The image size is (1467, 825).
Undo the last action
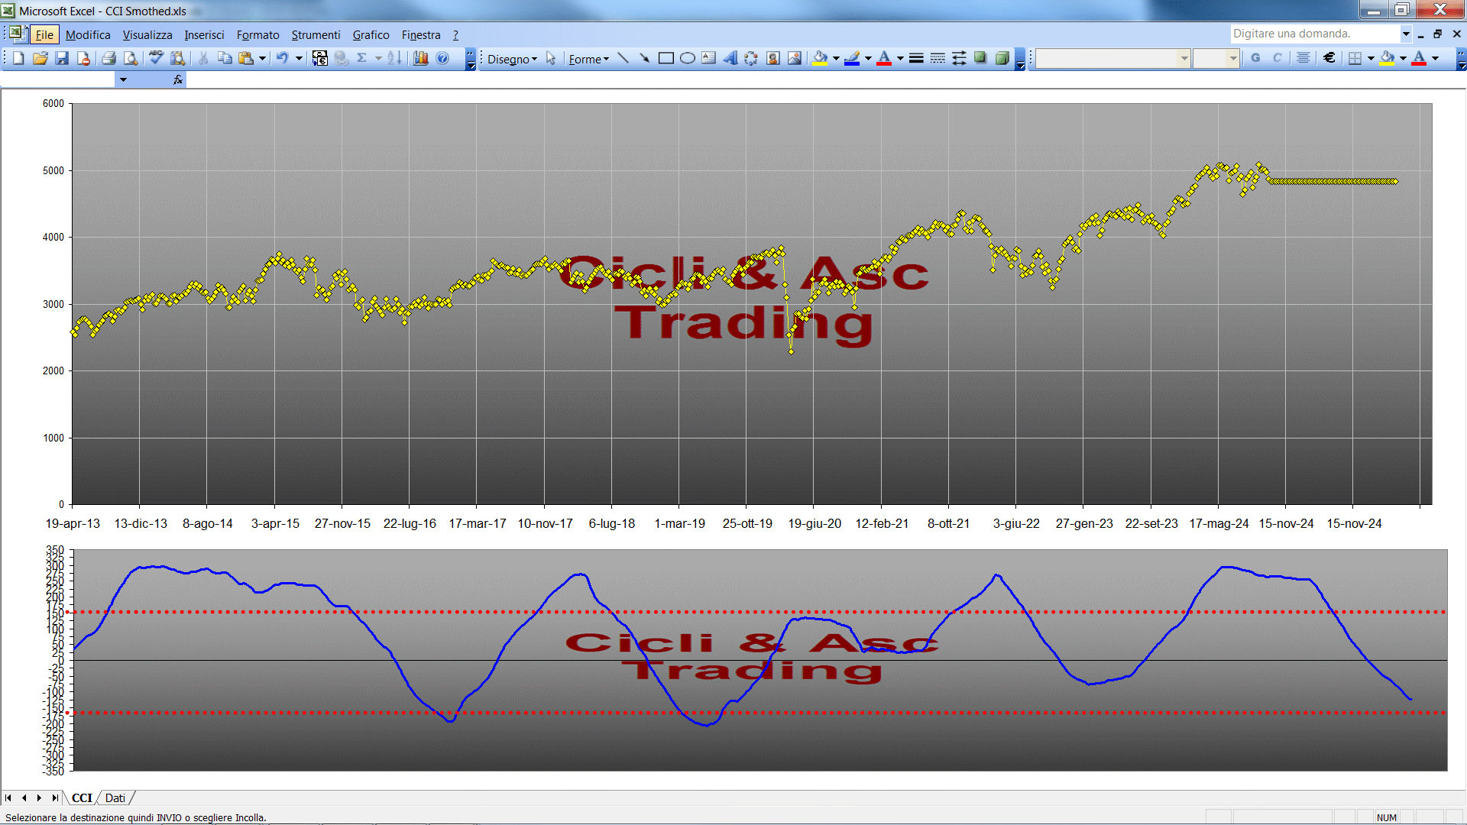tap(282, 58)
